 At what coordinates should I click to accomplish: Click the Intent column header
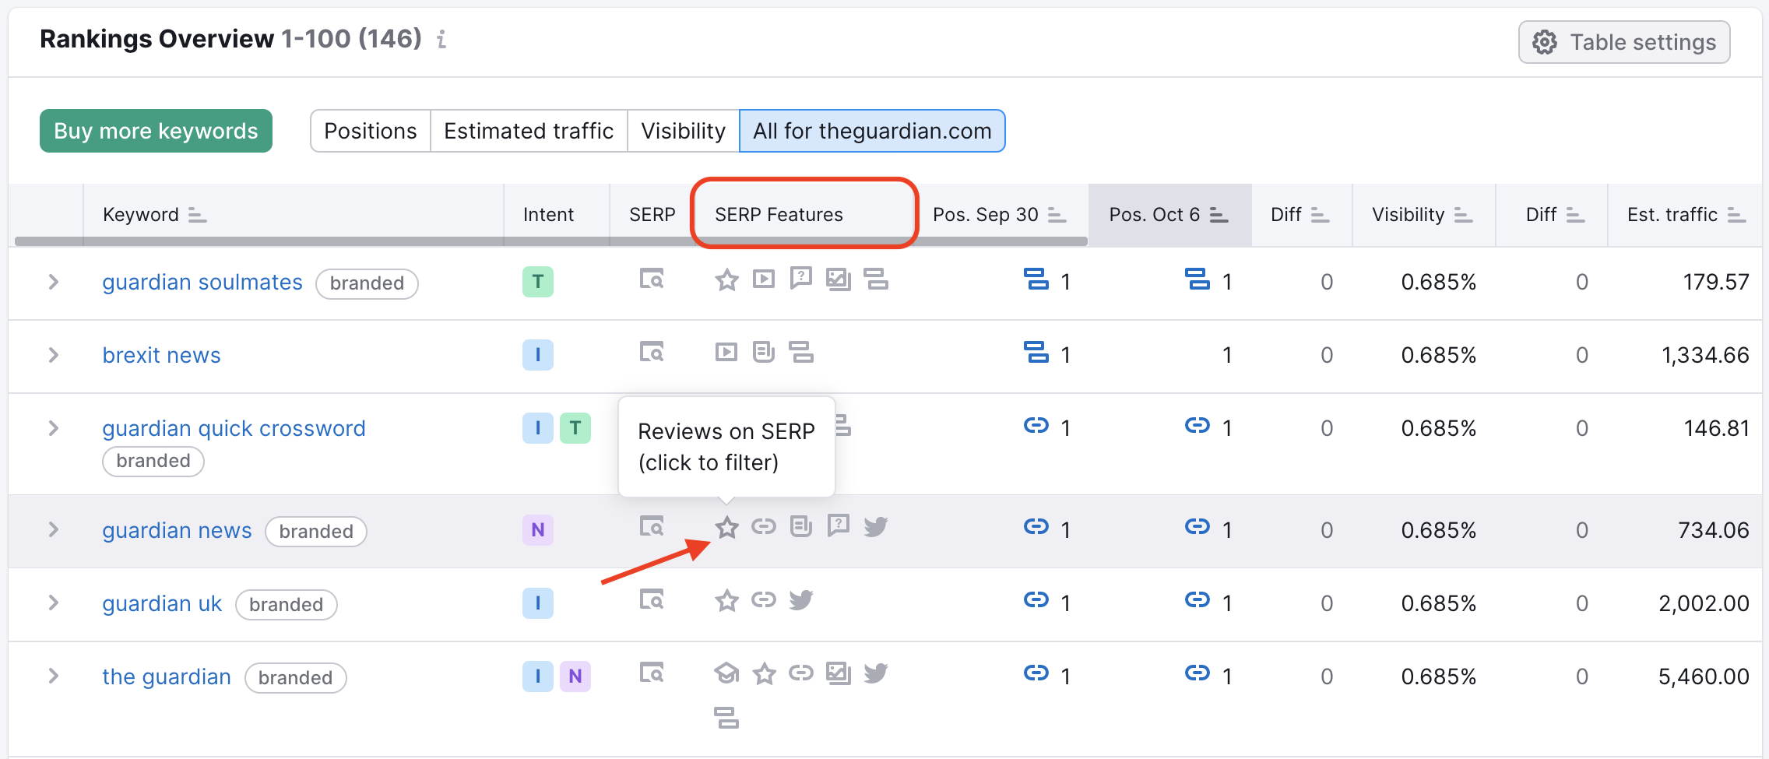(548, 215)
